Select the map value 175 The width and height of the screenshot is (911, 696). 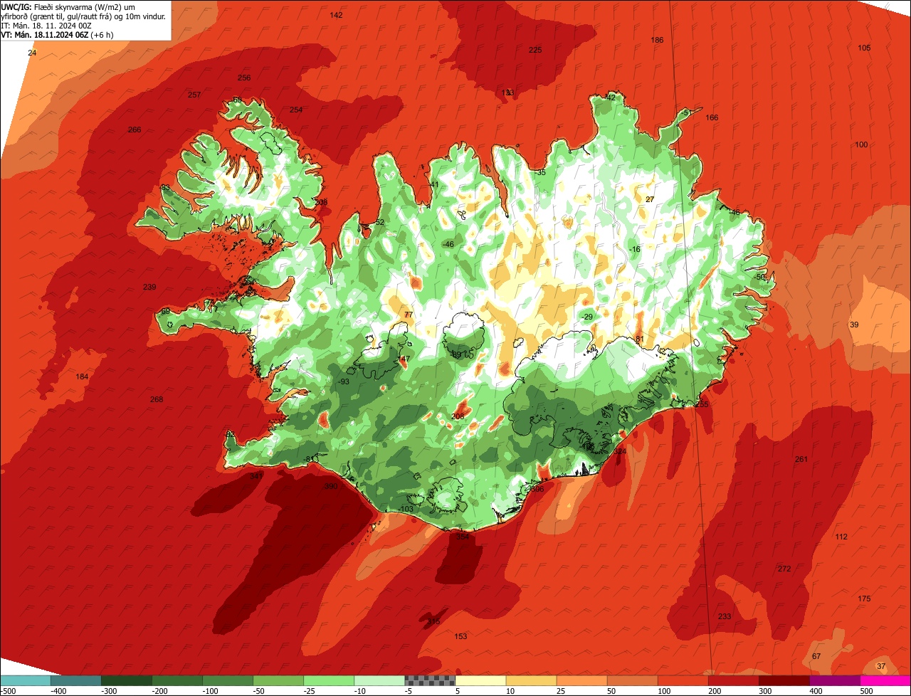tap(864, 599)
